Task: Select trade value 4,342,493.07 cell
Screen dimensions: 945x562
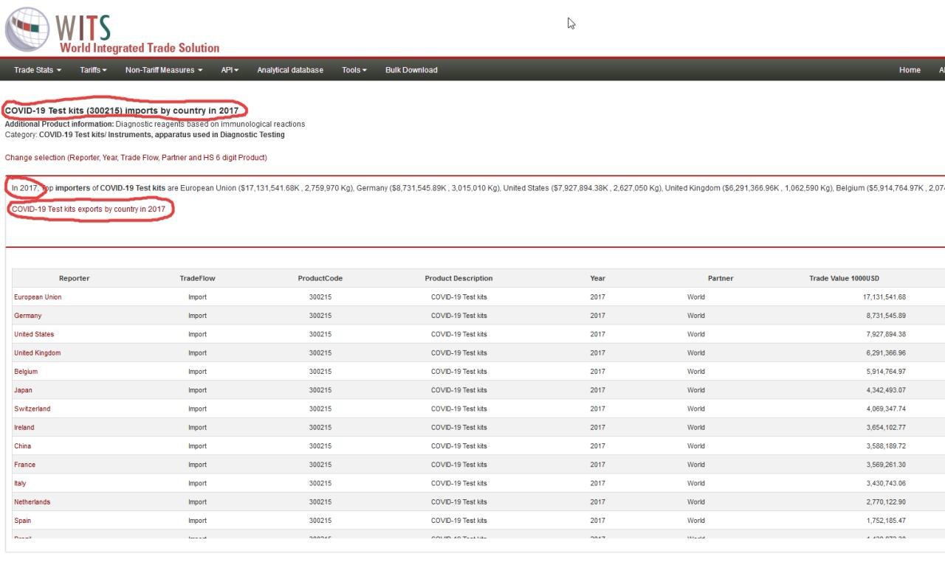Action: (x=886, y=390)
